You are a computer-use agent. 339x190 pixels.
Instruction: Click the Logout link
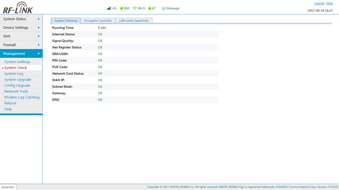[x=319, y=3]
